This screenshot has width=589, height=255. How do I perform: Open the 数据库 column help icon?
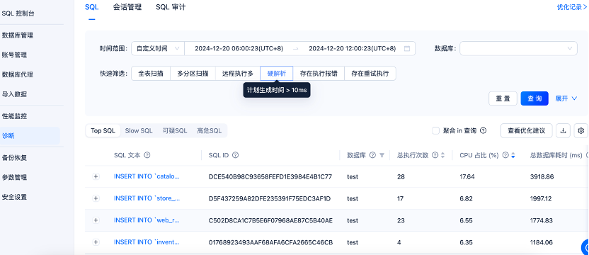[372, 155]
